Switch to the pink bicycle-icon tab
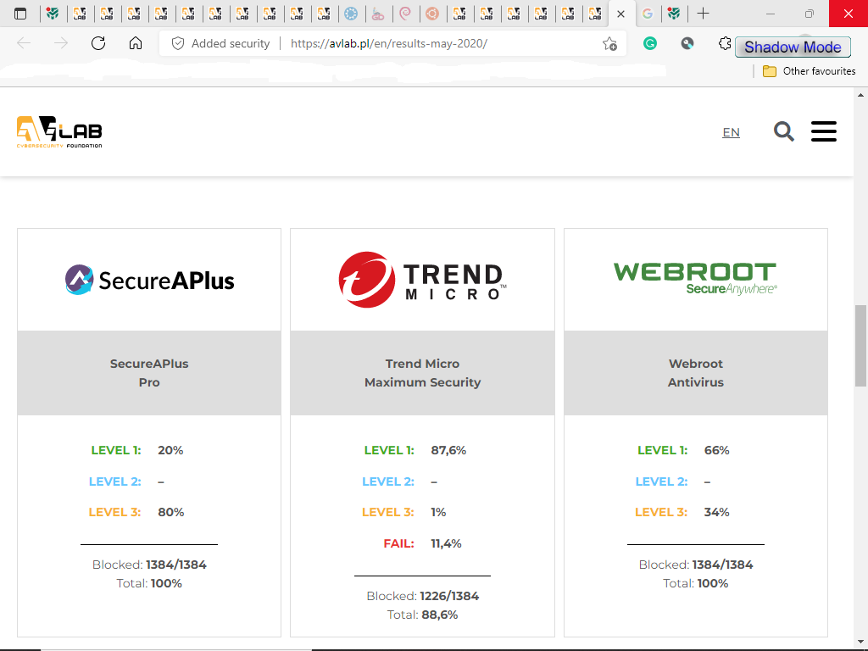The width and height of the screenshot is (868, 651). click(378, 14)
